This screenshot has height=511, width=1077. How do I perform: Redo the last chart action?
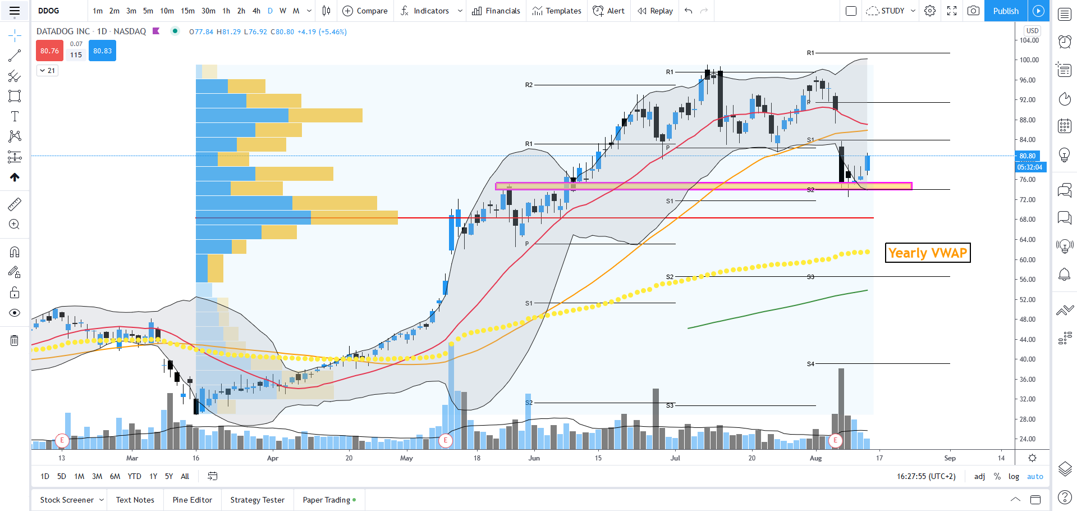(x=704, y=11)
